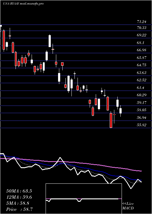The image size is (152, 214).
Task: Select the 63.63 price axis label
Action: point(142,73)
